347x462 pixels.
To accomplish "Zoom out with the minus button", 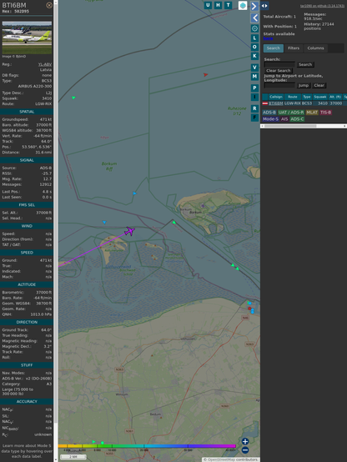I will point(245,450).
